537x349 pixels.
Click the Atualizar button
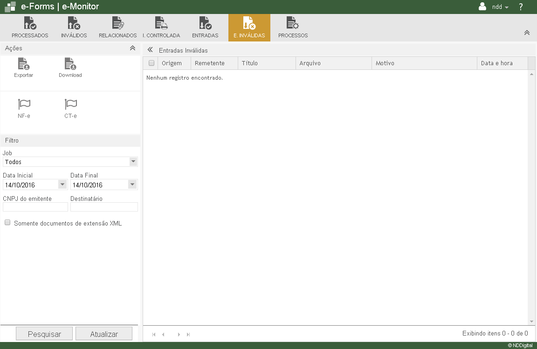pyautogui.click(x=104, y=334)
